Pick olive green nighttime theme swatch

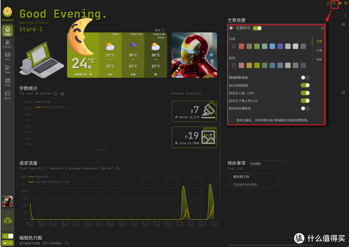click(257, 65)
